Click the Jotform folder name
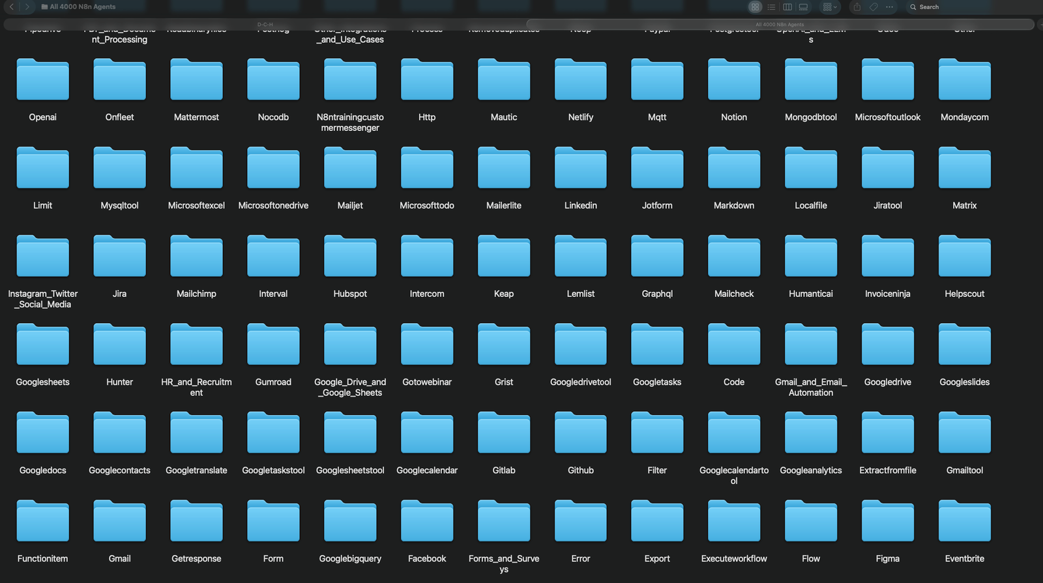Viewport: 1043px width, 583px height. (x=657, y=205)
